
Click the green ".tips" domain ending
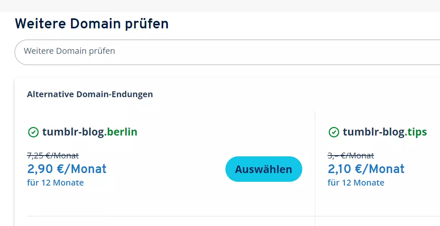416,132
